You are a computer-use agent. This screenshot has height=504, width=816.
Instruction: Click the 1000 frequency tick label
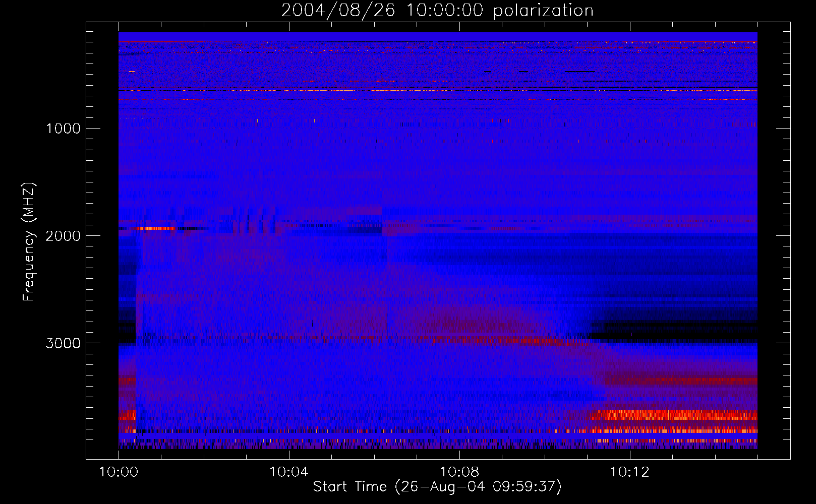tap(63, 129)
